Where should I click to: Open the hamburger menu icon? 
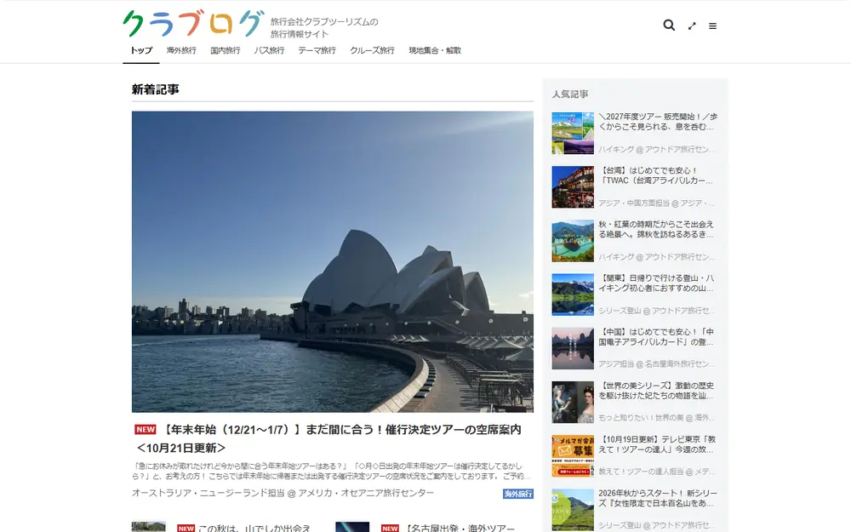(x=712, y=26)
